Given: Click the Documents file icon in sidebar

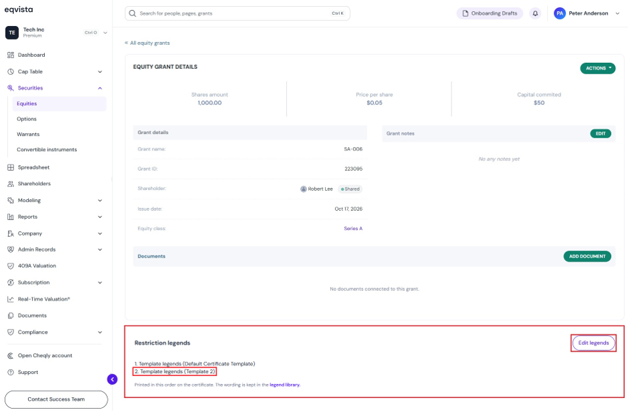Looking at the screenshot, I should (x=11, y=317).
